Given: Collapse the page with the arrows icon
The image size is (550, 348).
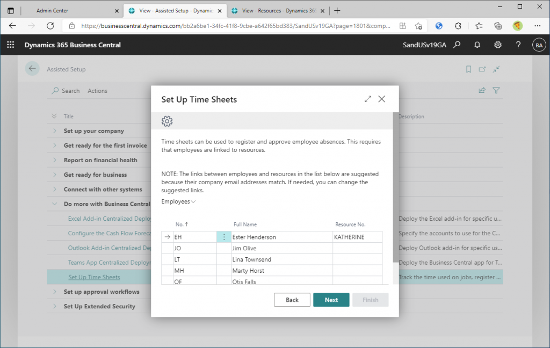Looking at the screenshot, I should [496, 69].
